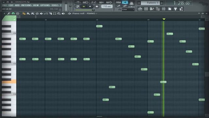Toggle the 3.2 countdown before recording
This screenshot has width=209, height=118.
click(94, 2)
